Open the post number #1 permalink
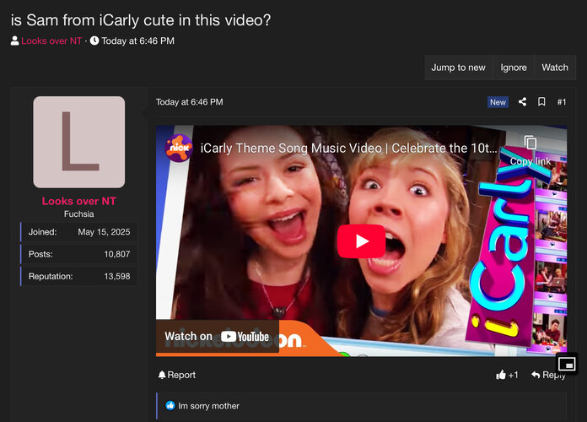 tap(562, 102)
